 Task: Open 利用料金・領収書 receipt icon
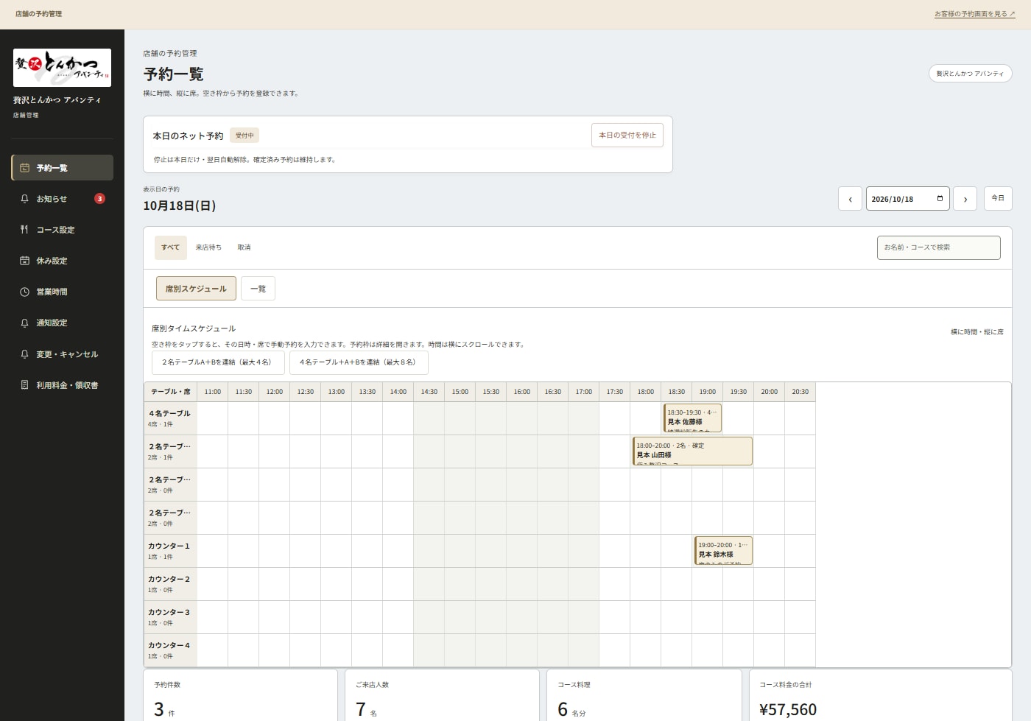coord(24,384)
